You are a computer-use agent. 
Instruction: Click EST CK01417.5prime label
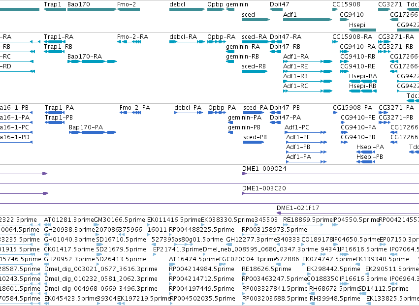[x=68, y=249]
